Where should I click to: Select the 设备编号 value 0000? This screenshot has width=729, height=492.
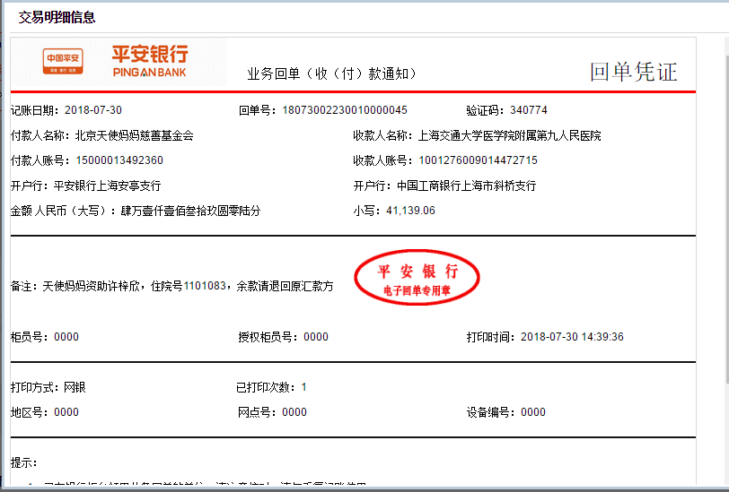[x=532, y=411]
